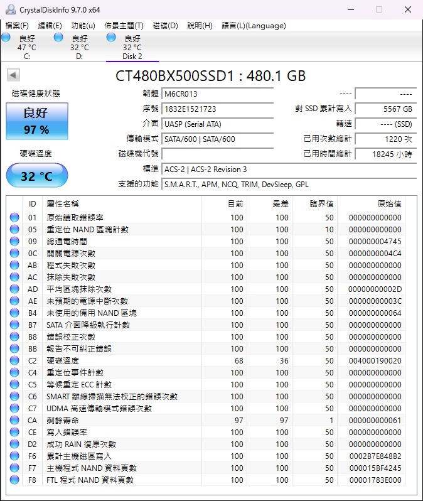This screenshot has height=501, width=423.
Task: Select the 原始讀取錯誤率 attribute row
Action: pos(207,217)
